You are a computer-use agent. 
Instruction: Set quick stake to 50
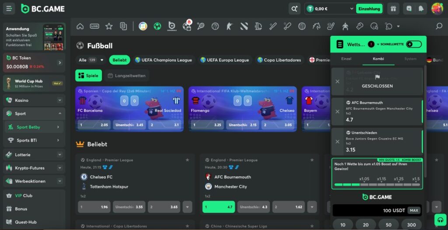[388, 225]
